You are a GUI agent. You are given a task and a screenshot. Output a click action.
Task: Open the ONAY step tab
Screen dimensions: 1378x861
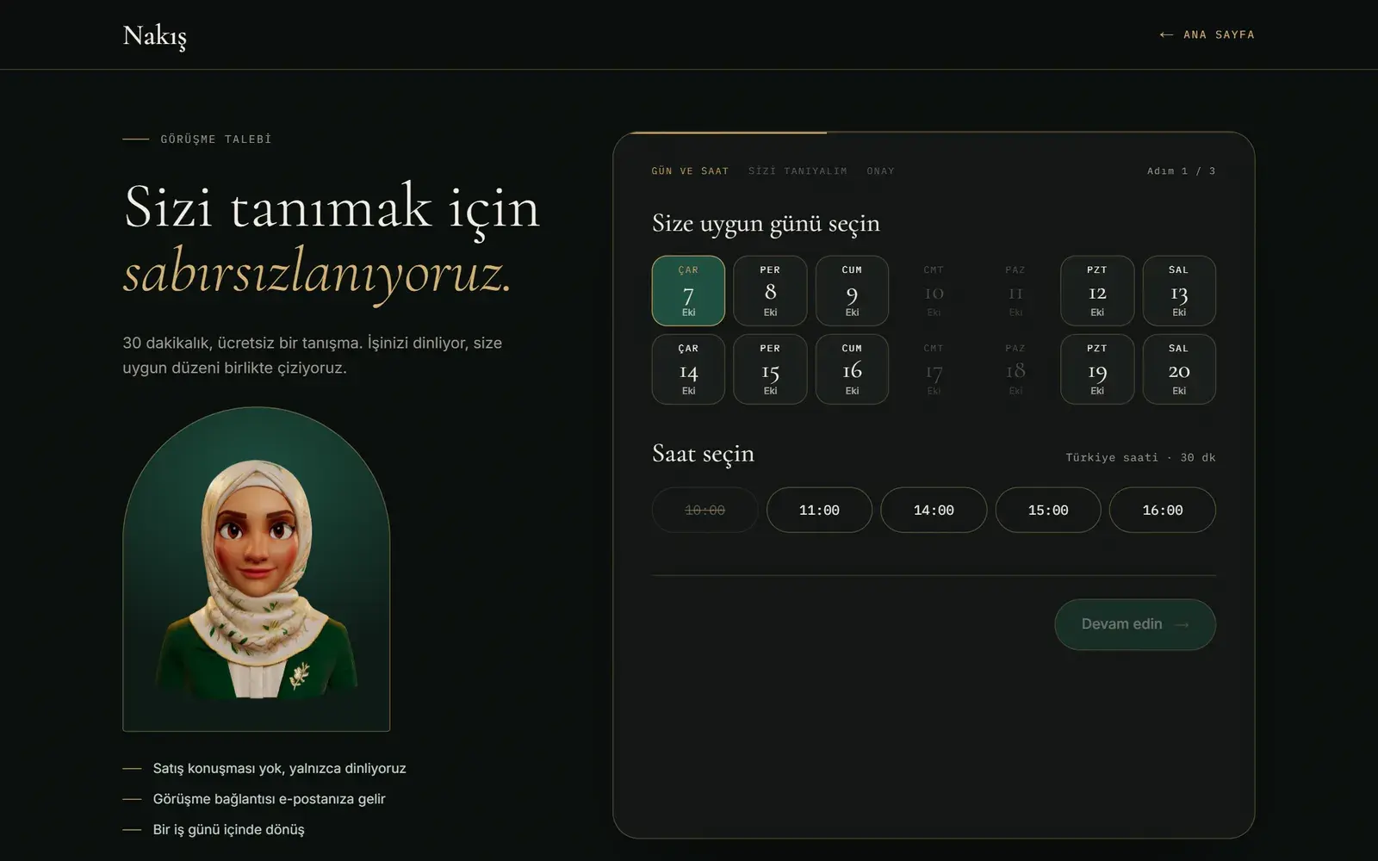coord(880,170)
